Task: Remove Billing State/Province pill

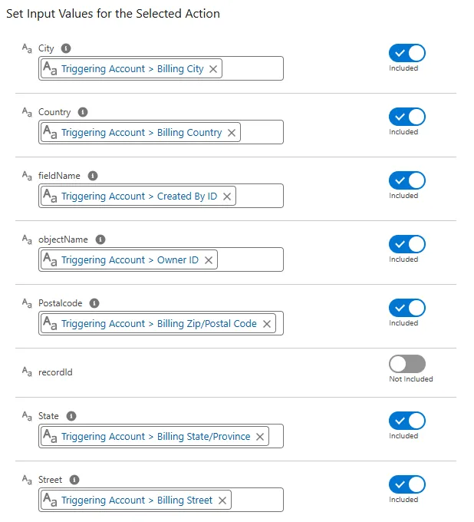Action: tap(260, 437)
